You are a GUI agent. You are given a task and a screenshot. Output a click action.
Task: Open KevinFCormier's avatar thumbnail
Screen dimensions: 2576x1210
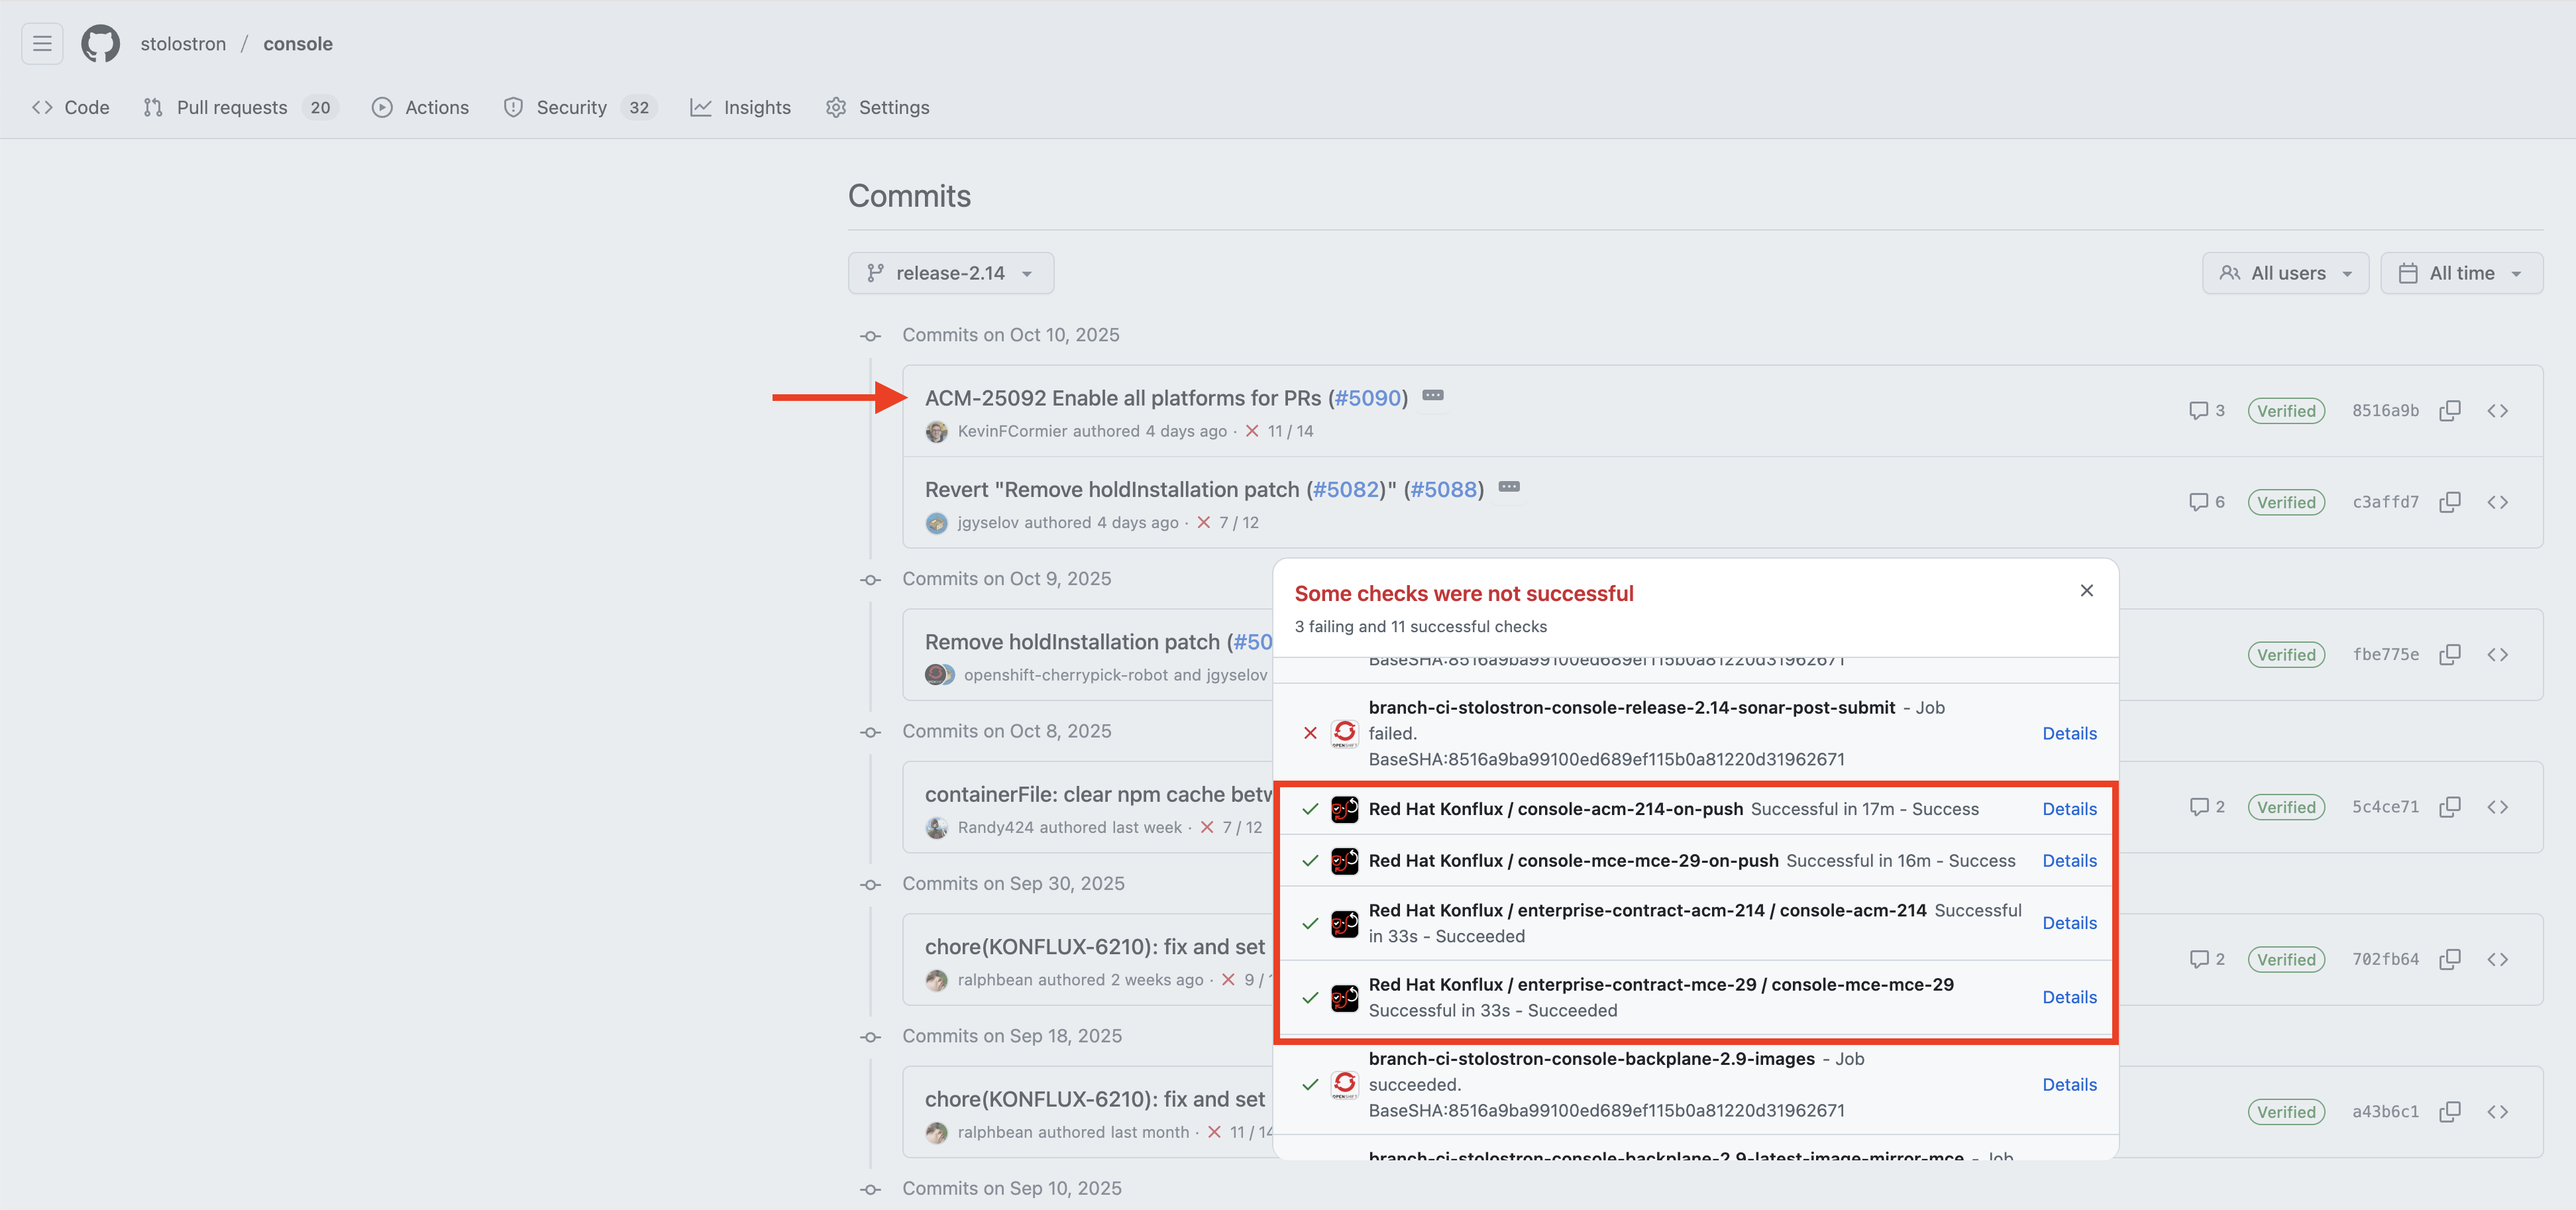(x=936, y=431)
